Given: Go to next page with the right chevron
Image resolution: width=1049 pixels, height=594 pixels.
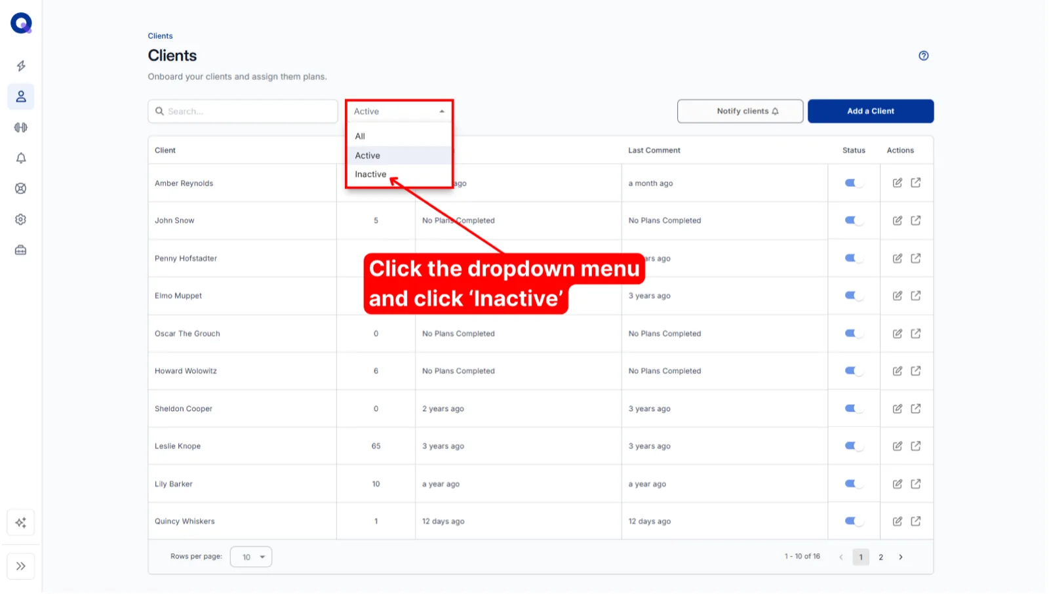Looking at the screenshot, I should (x=901, y=557).
